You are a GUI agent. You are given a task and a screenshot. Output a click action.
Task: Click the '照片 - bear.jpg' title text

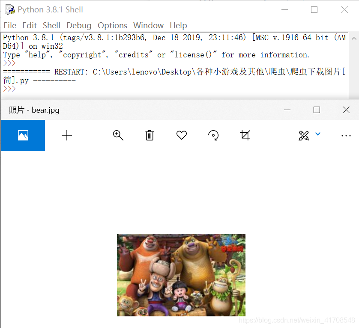point(34,110)
